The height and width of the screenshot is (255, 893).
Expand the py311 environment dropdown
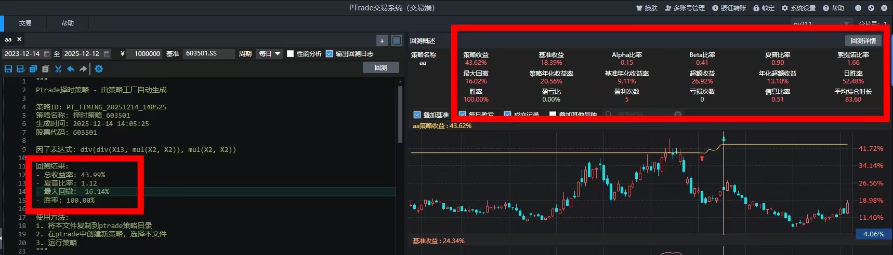846,24
